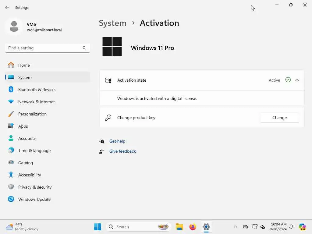The height and width of the screenshot is (234, 312).
Task: Open Windows Update settings
Action: [48, 199]
